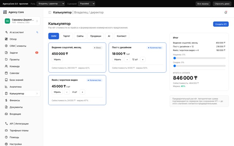Click the Настройки gear icon
The image size is (234, 146).
coord(6,144)
